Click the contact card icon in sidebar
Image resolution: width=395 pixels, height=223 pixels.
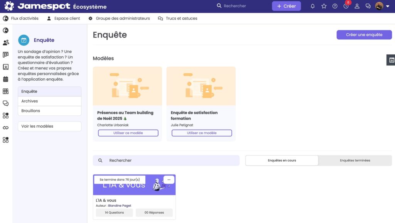(x=5, y=67)
